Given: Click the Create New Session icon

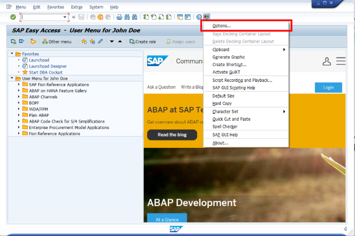Looking at the screenshot, I should tap(180, 17).
